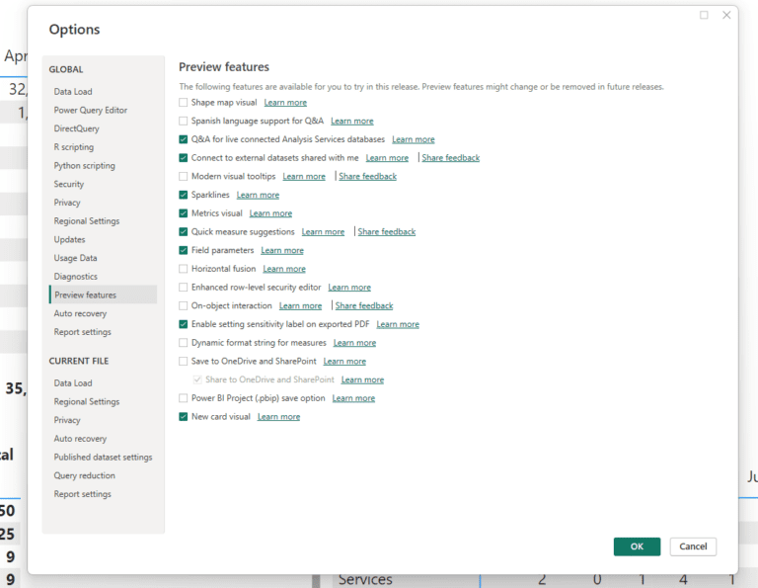Enable Spanish language support for Q&A

pos(184,121)
